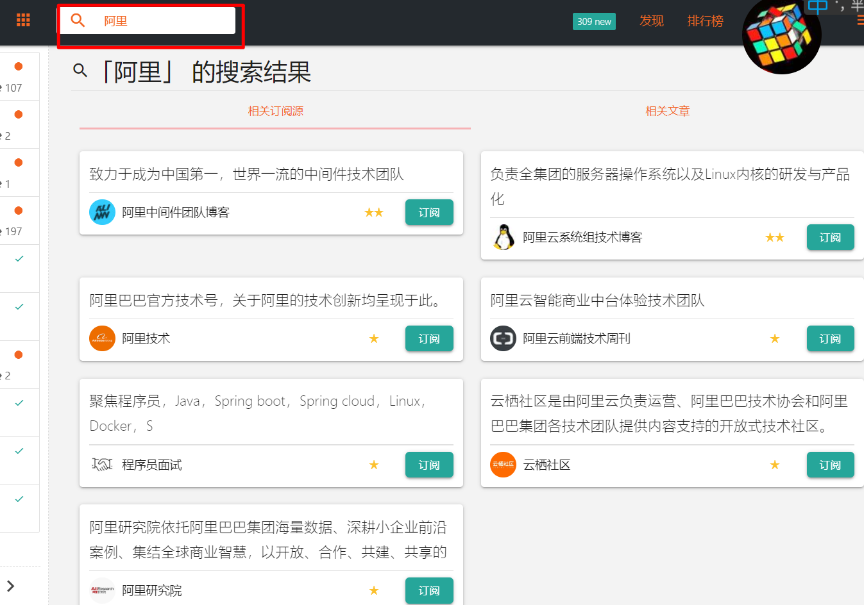Open the 阿里研究院 feed title
The height and width of the screenshot is (605, 864).
coord(152,590)
